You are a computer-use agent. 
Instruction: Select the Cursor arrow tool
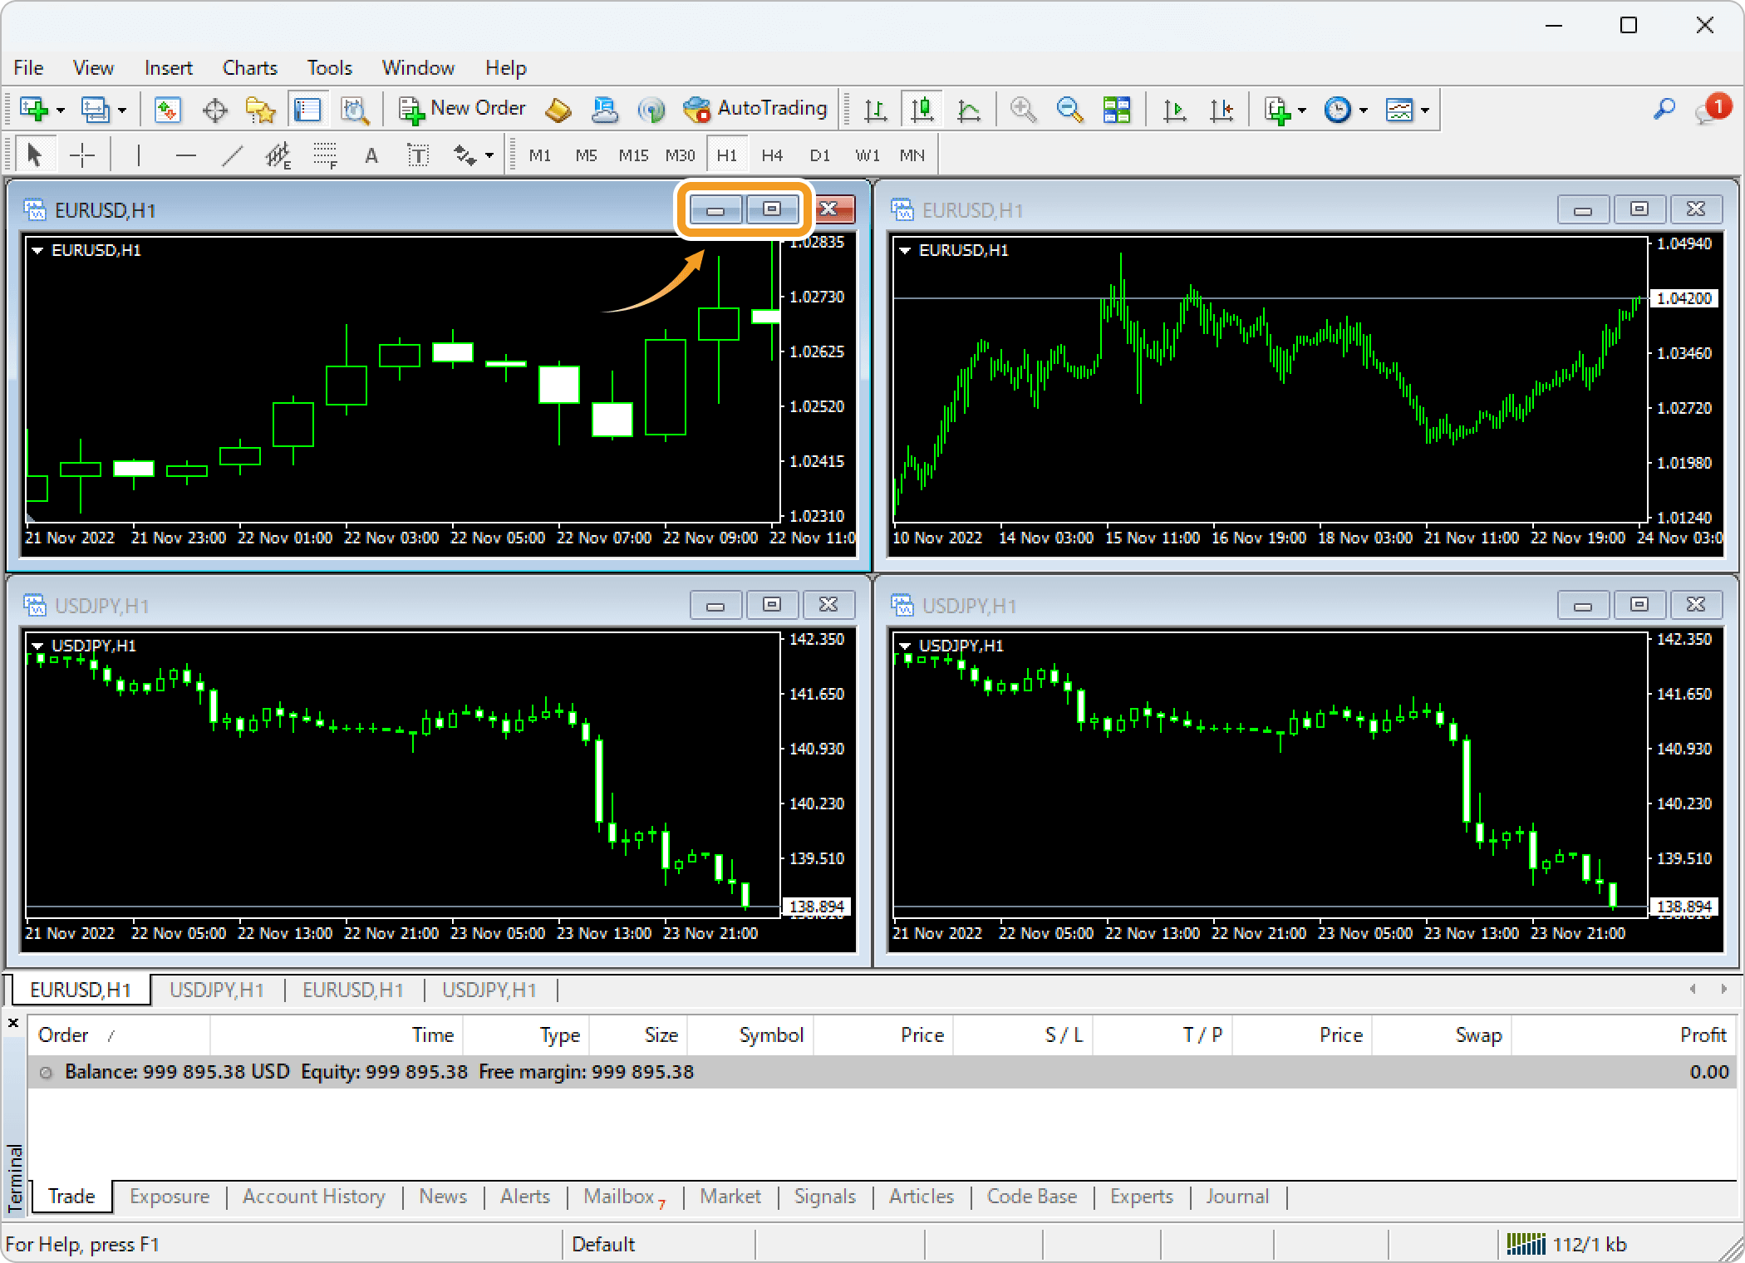click(34, 155)
